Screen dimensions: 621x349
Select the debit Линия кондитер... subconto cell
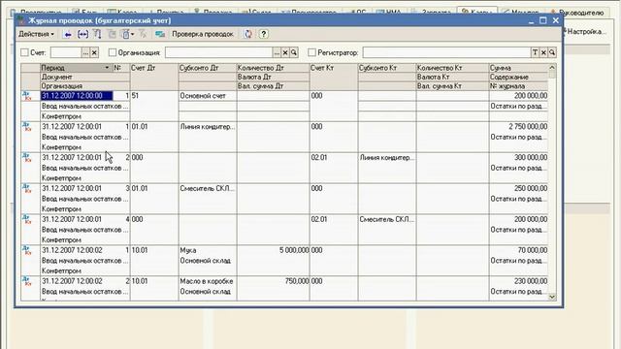tap(208, 127)
